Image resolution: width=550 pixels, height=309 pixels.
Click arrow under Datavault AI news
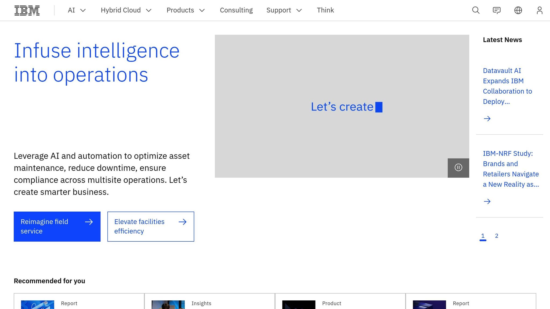click(x=487, y=119)
